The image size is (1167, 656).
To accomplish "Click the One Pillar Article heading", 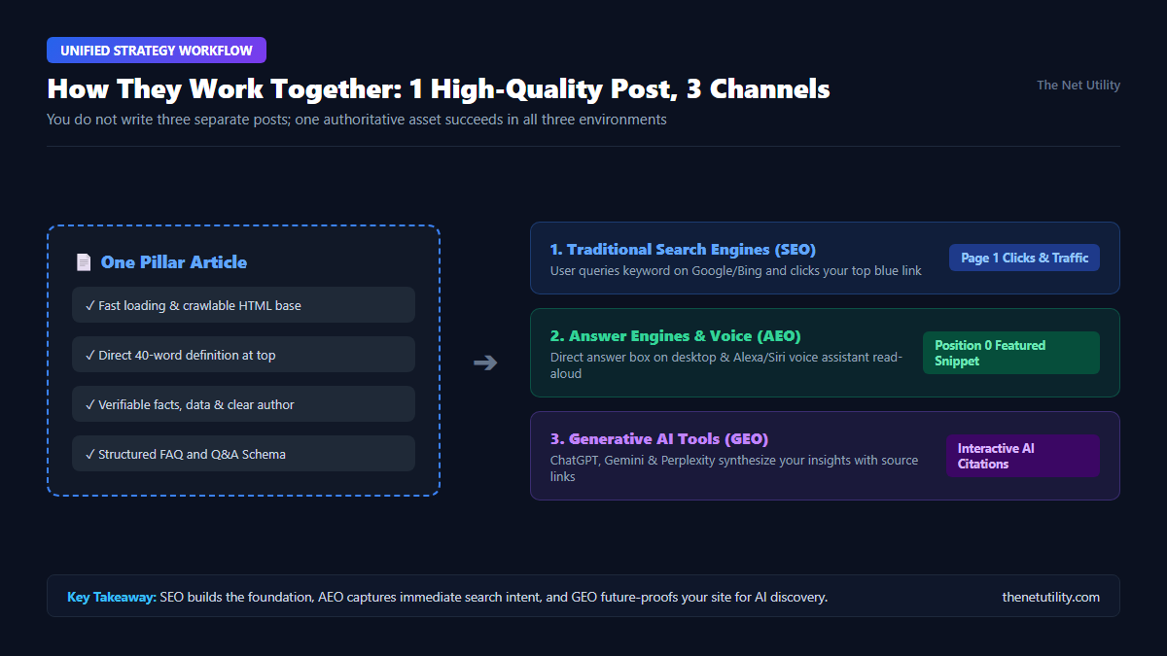I will [174, 262].
